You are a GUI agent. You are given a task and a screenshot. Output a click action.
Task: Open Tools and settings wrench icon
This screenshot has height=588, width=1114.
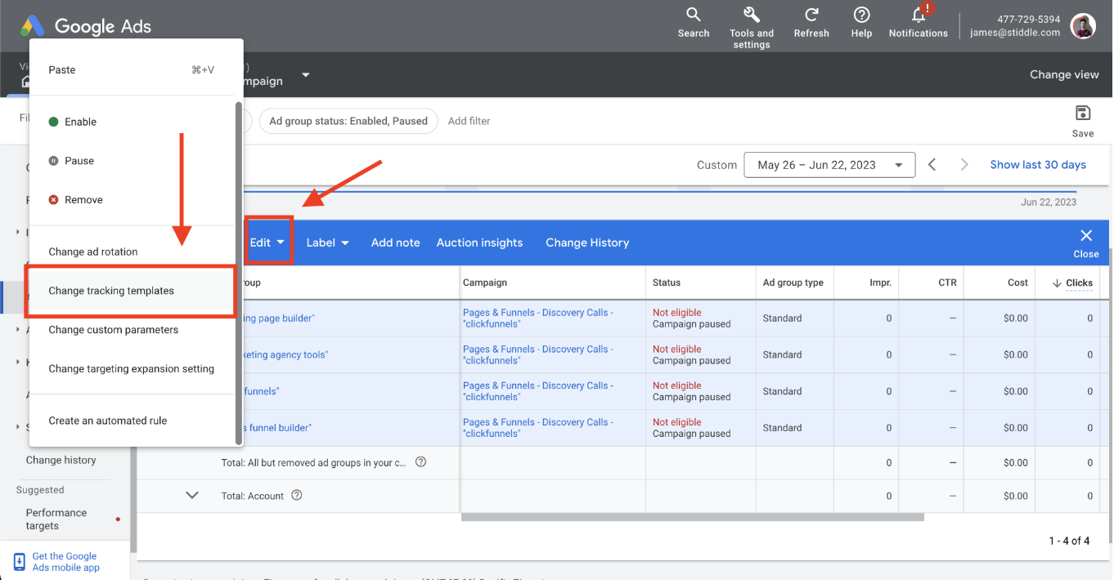752,15
